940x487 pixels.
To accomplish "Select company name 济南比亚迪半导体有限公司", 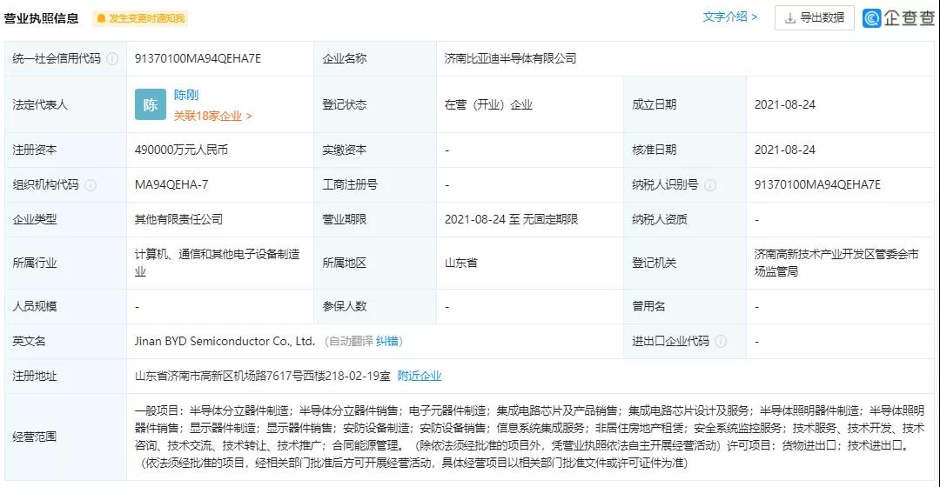I will coord(510,59).
